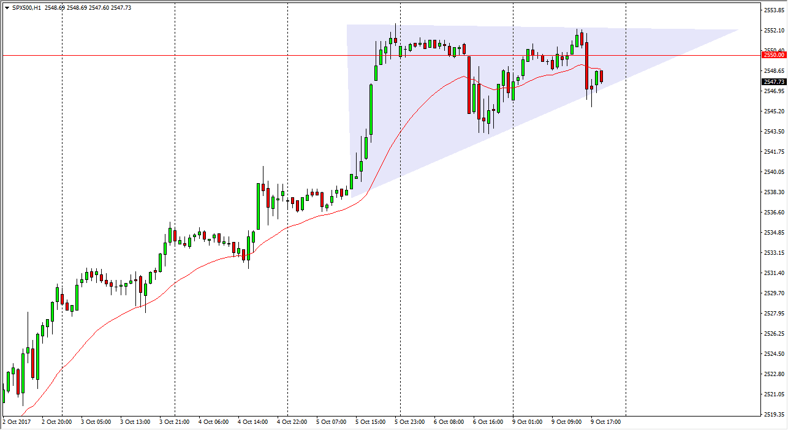Click the 2553.85 price scale label
This screenshot has width=788, height=430.
click(x=773, y=10)
